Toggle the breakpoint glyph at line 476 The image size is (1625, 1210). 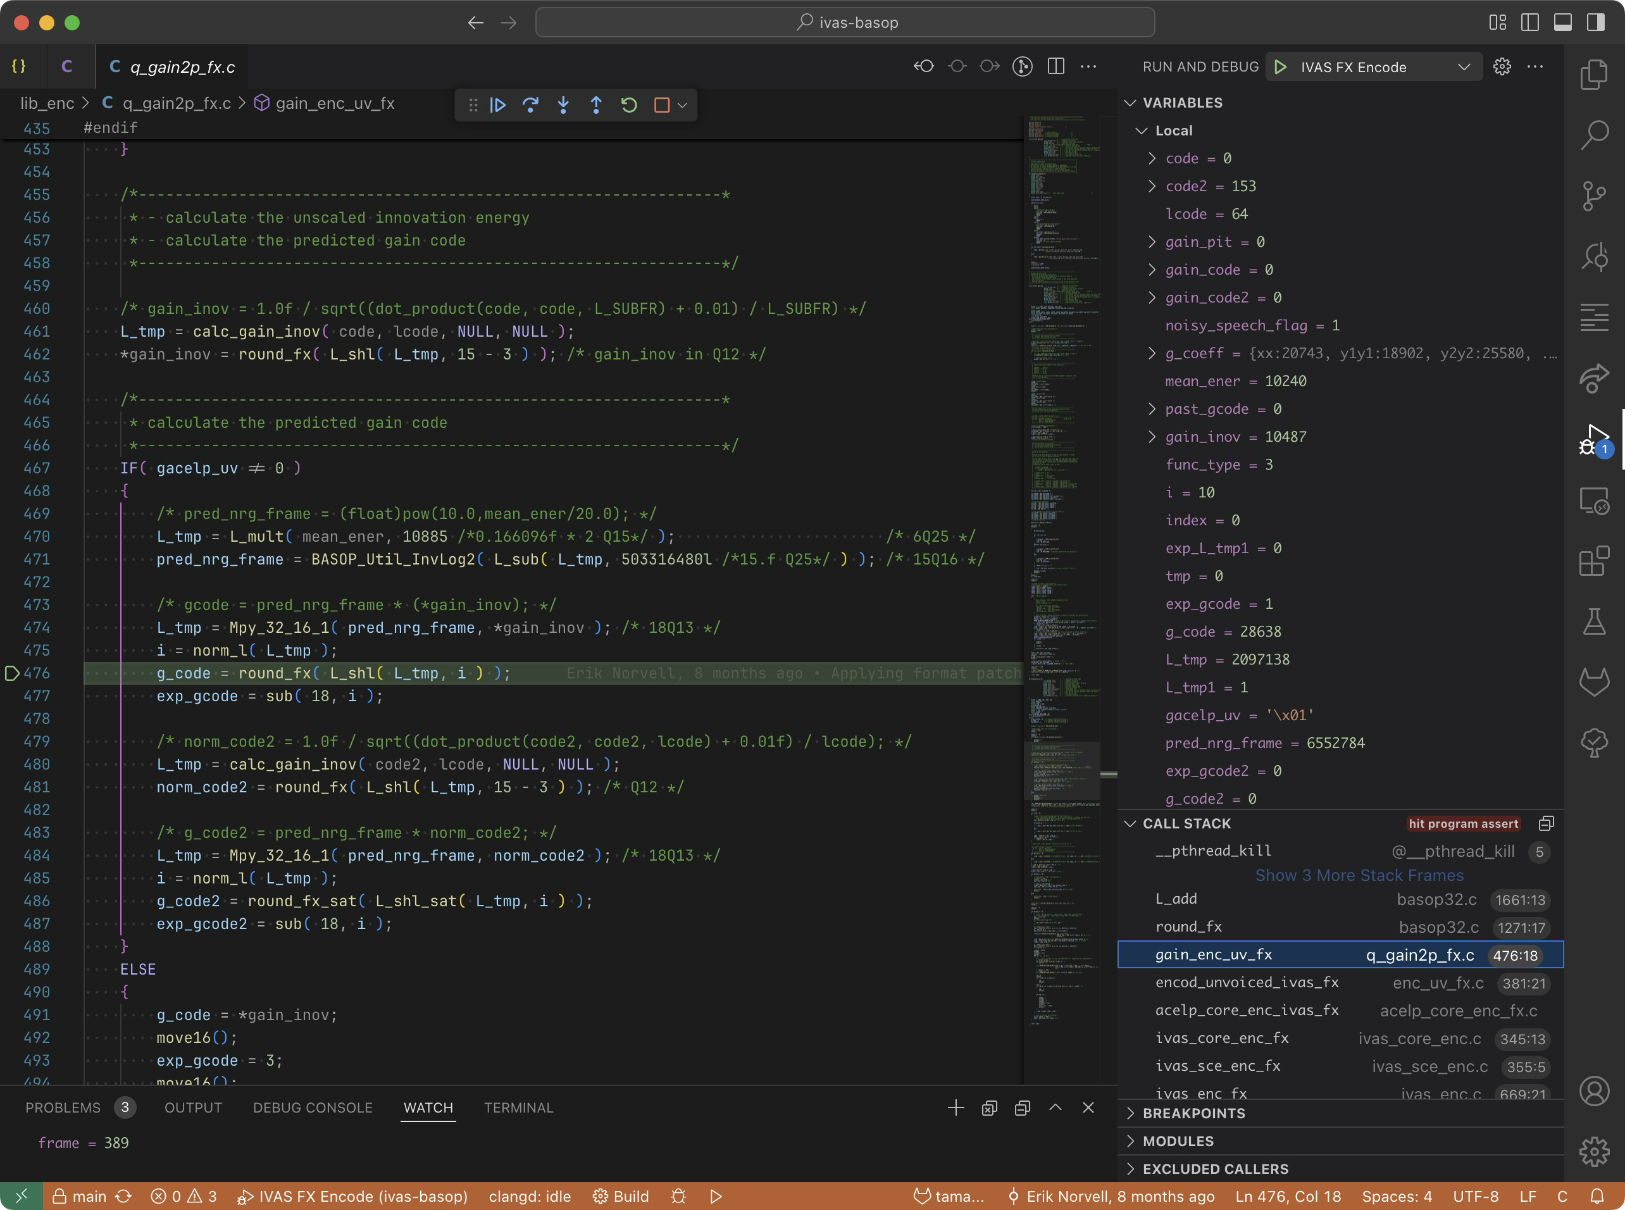tap(13, 673)
